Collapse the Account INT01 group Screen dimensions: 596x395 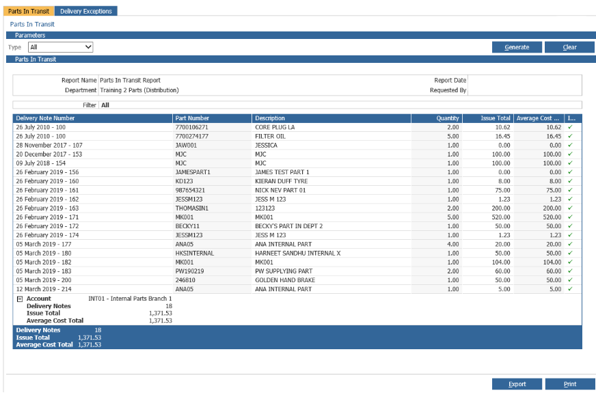(x=20, y=299)
